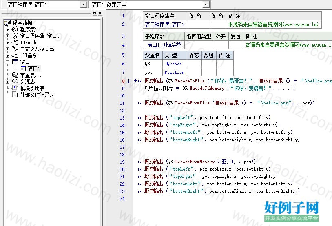The width and height of the screenshot is (332, 226).
Task: Click the 资源表 icon
Action: (x=15, y=82)
